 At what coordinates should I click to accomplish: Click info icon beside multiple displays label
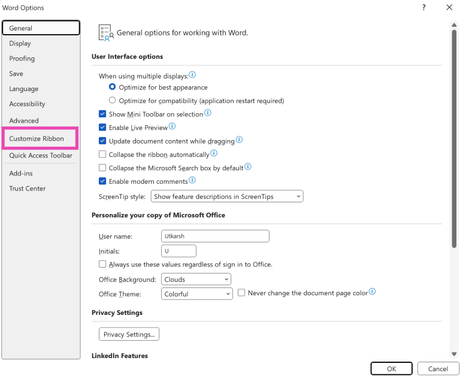click(193, 75)
